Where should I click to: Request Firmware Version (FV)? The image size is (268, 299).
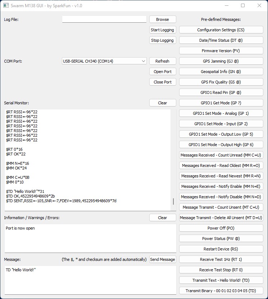pos(221,51)
